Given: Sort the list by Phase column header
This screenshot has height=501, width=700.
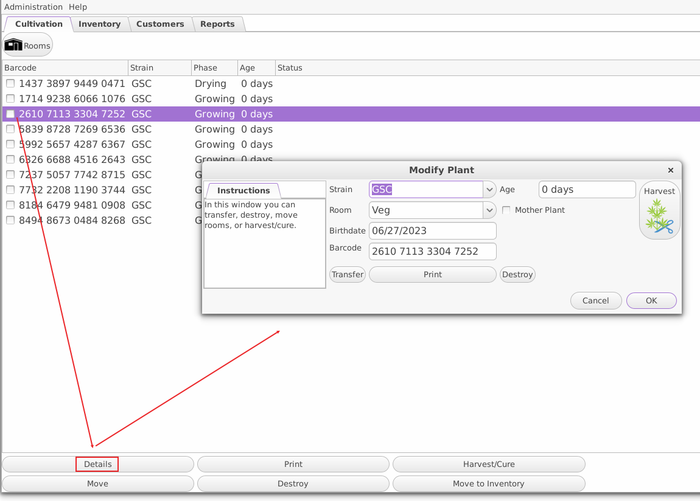Looking at the screenshot, I should click(205, 67).
